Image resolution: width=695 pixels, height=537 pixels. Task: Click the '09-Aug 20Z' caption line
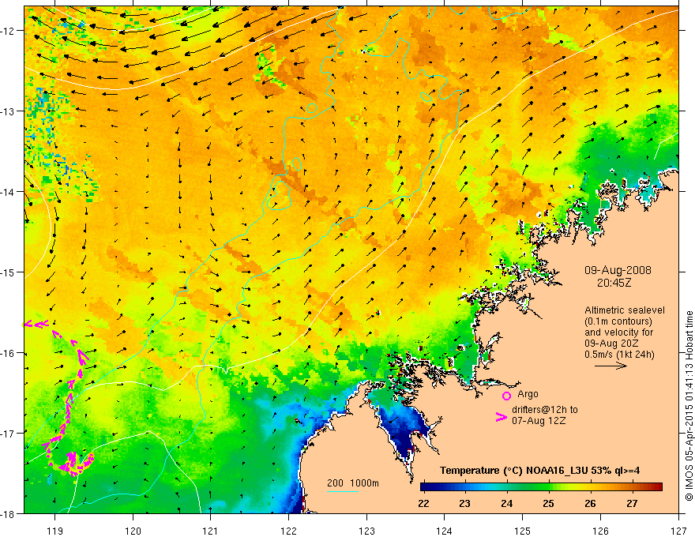click(611, 344)
